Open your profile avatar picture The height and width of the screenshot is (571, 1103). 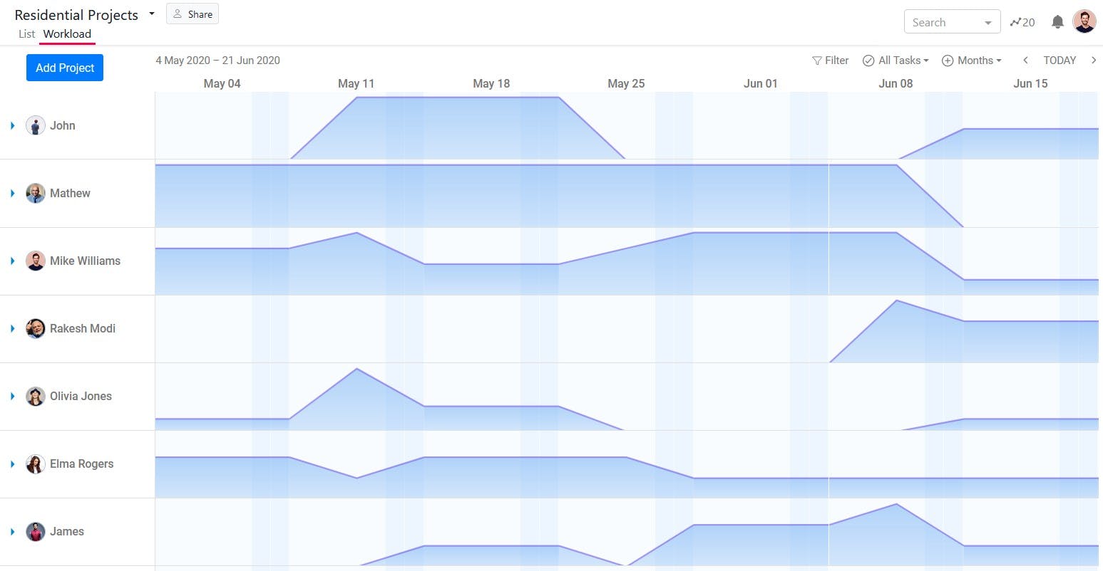[x=1084, y=21]
